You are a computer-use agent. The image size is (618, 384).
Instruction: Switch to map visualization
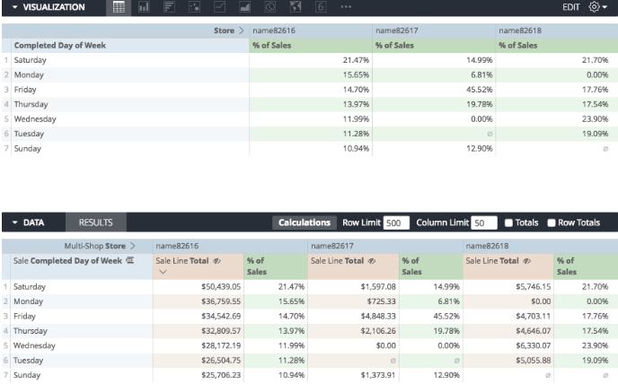pyautogui.click(x=296, y=7)
